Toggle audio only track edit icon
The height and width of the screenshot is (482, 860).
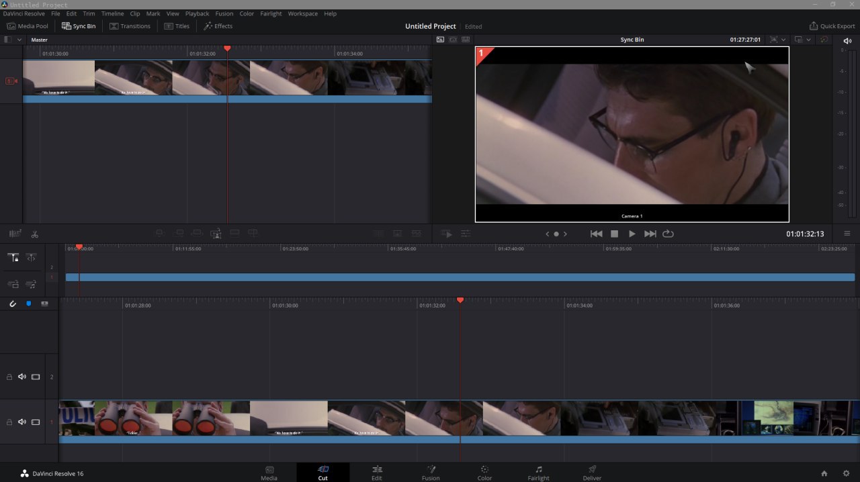click(31, 284)
